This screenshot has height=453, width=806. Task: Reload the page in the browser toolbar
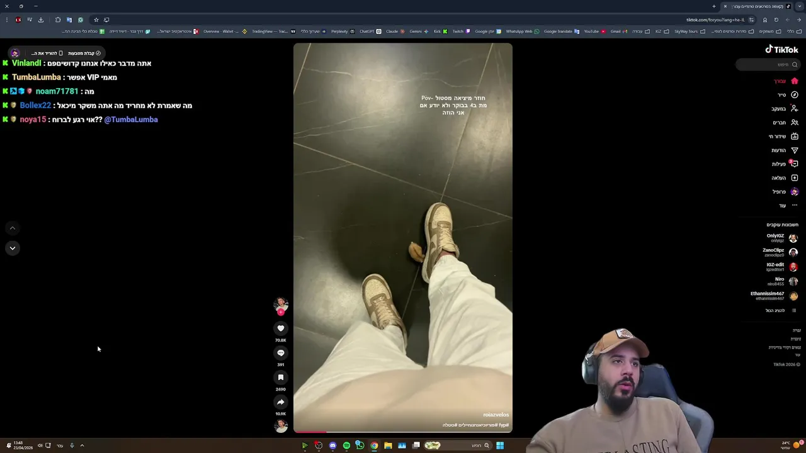point(776,20)
